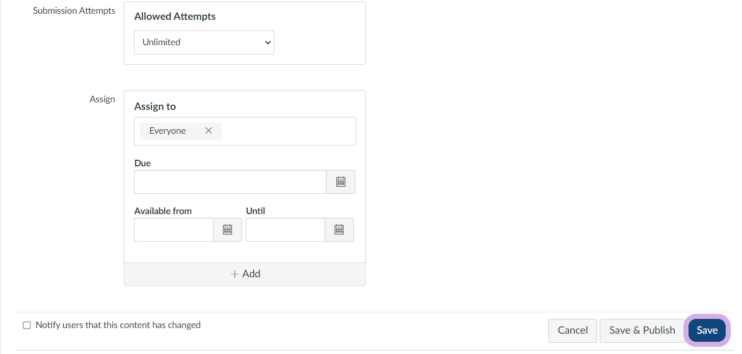This screenshot has height=354, width=742.
Task: Click the Allowed Attempts heading label
Action: [x=175, y=16]
